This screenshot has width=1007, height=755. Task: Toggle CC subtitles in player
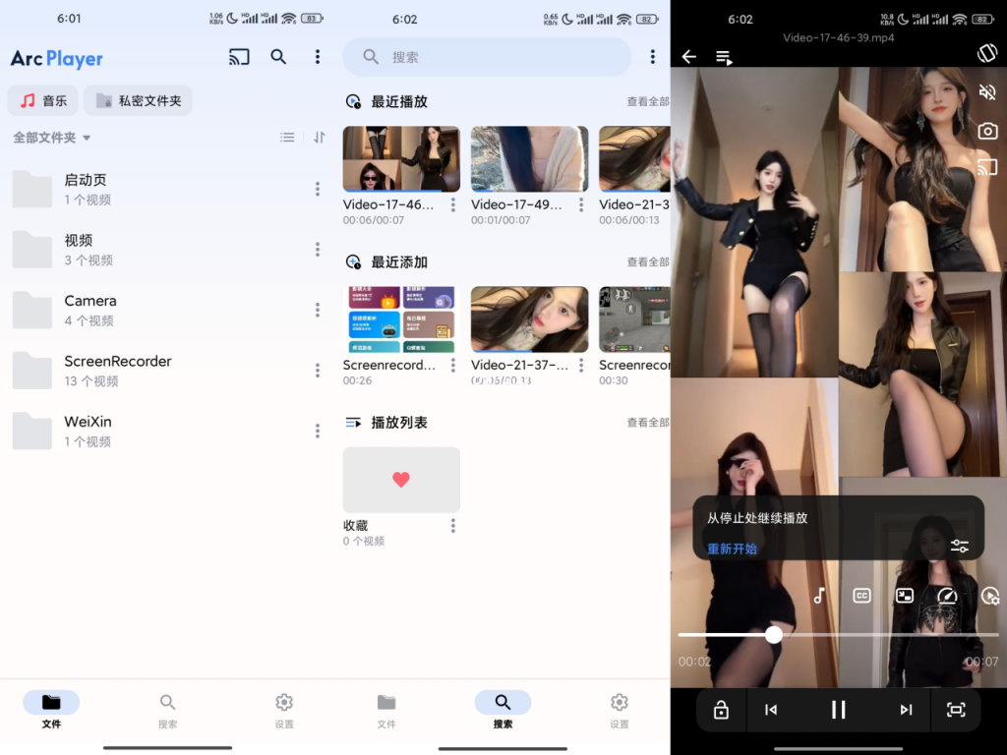tap(861, 596)
